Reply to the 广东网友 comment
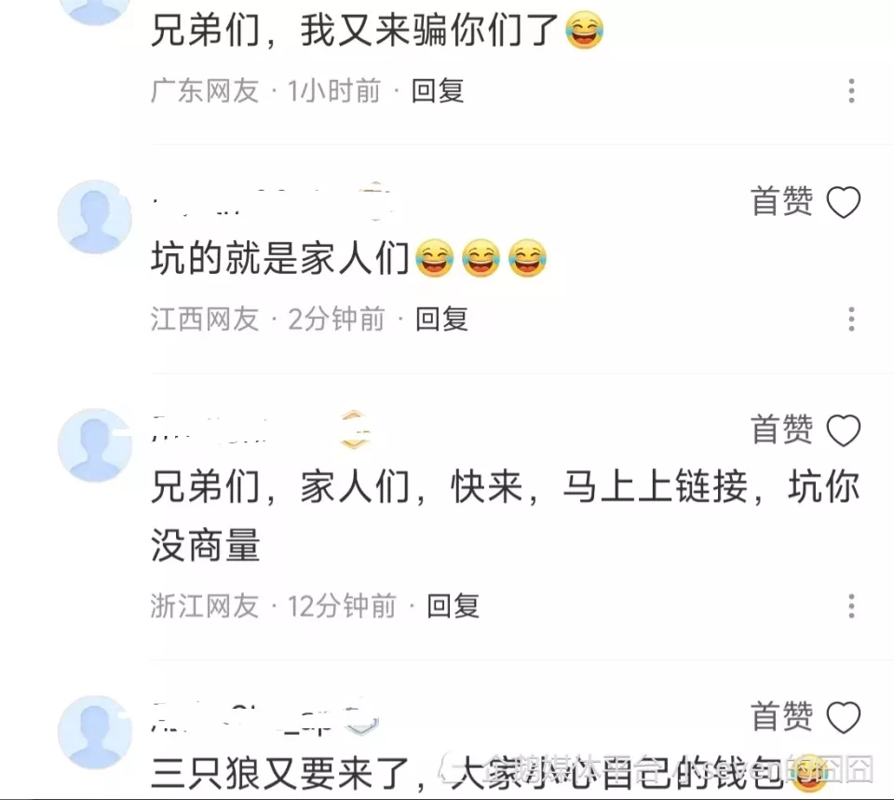This screenshot has height=800, width=894. [438, 91]
